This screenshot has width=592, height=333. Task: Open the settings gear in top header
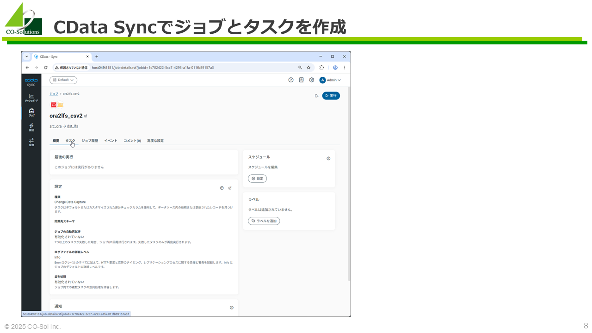click(312, 80)
